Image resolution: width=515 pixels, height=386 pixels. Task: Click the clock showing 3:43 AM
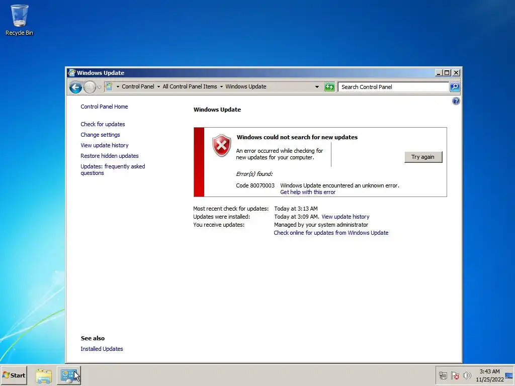[490, 375]
